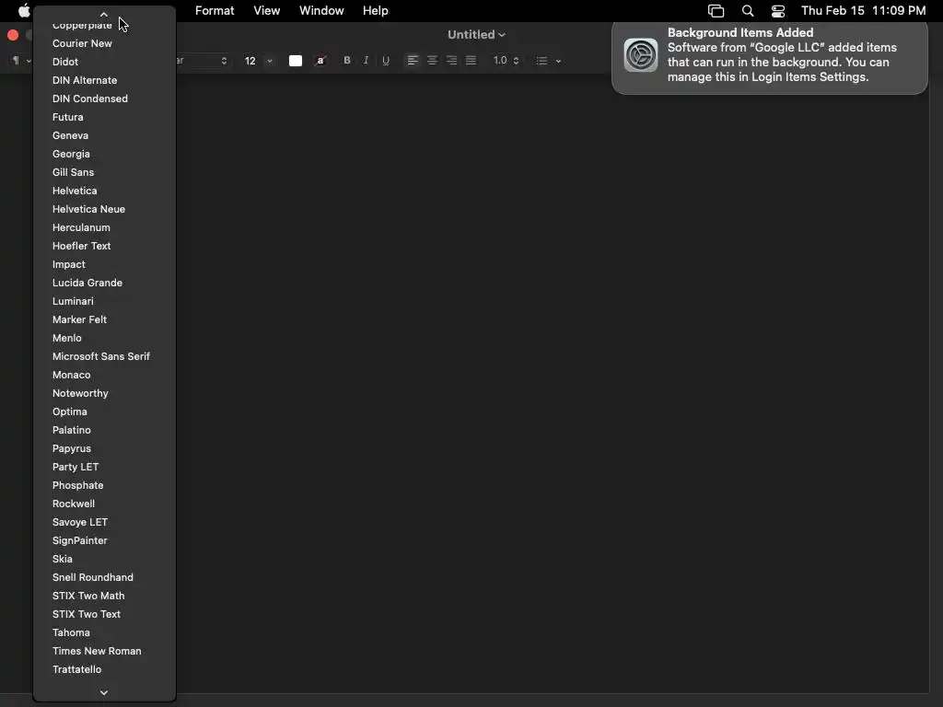
Task: Open the text color swatch
Action: click(x=296, y=61)
